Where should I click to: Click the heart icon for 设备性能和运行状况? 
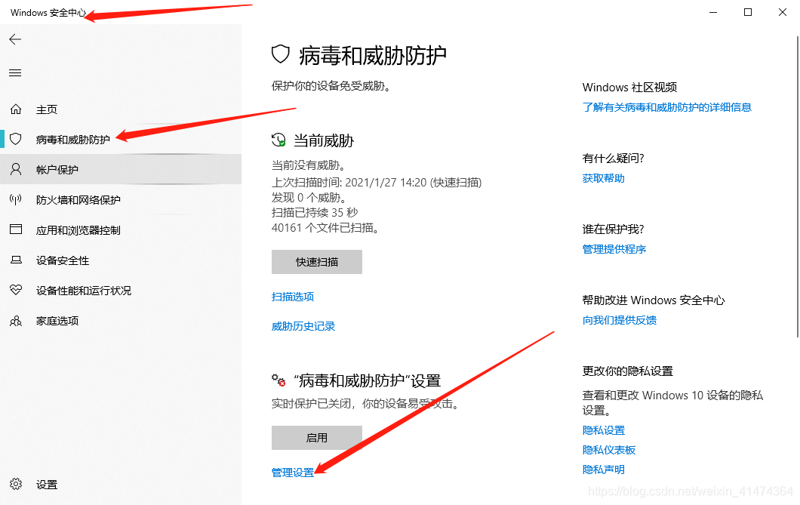coord(16,290)
